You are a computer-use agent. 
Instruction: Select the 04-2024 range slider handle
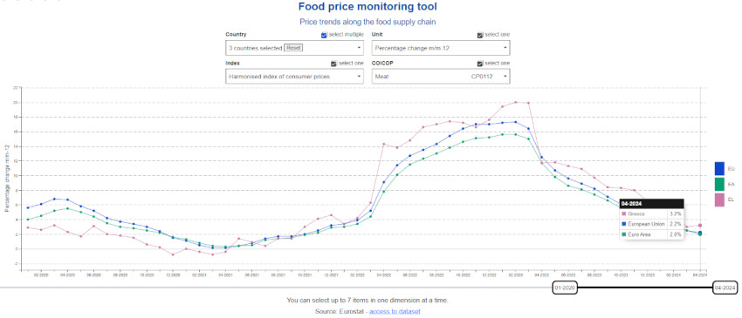(x=725, y=288)
